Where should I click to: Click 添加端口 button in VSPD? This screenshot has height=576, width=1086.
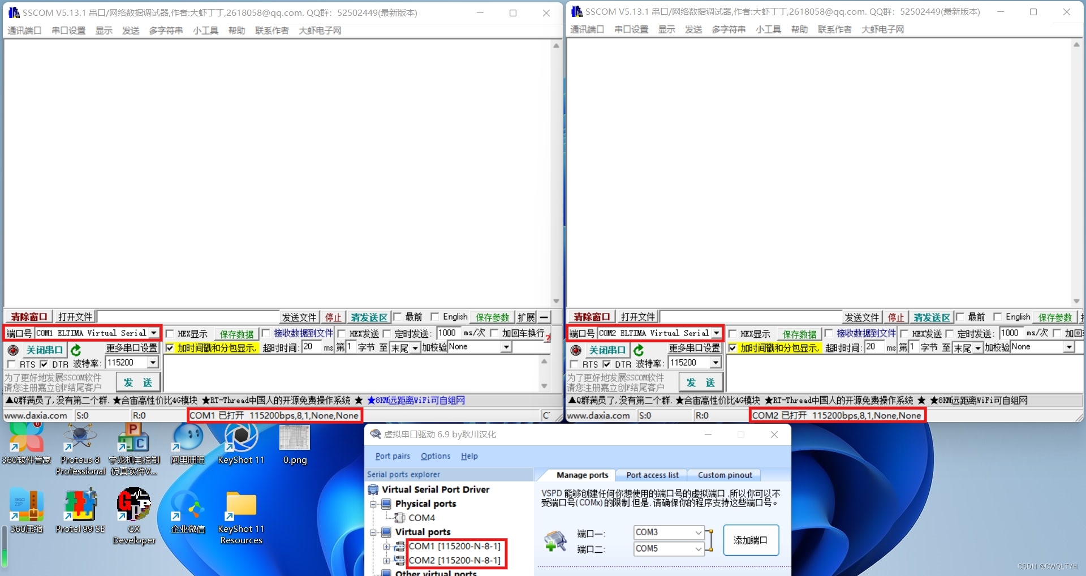pos(751,540)
